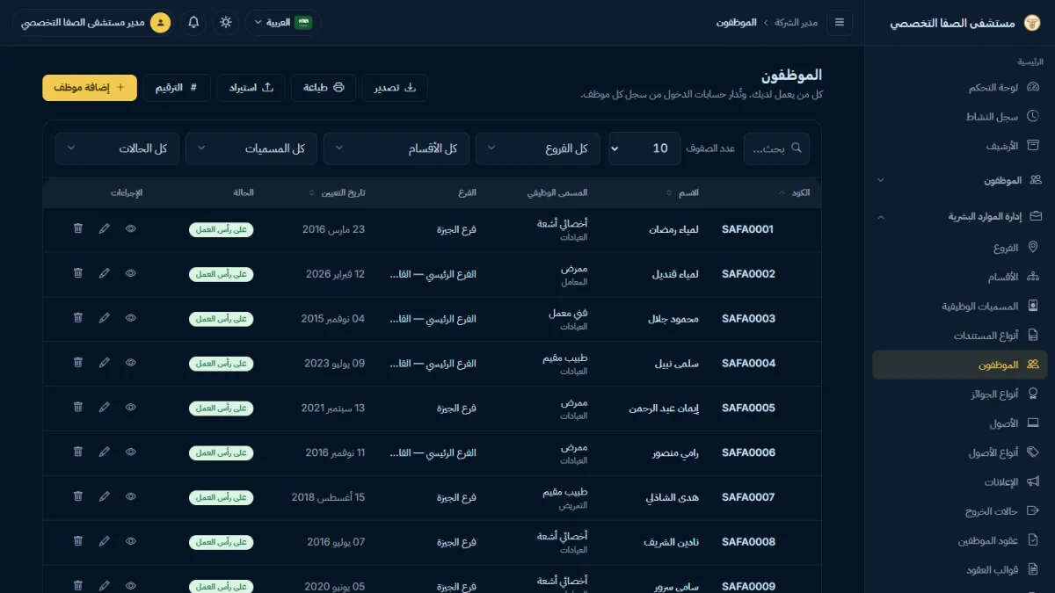Click the hamburger menu icon in header
This screenshot has height=593, width=1055.
(840, 22)
